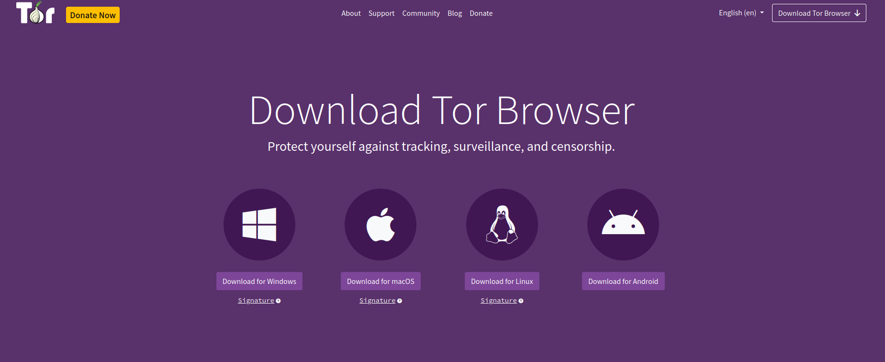Open help icon next to Linux Signature
The image size is (885, 362).
pyautogui.click(x=521, y=301)
